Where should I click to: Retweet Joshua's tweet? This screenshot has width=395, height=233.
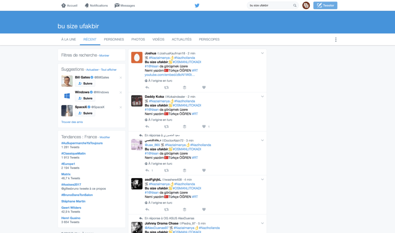pyautogui.click(x=166, y=87)
